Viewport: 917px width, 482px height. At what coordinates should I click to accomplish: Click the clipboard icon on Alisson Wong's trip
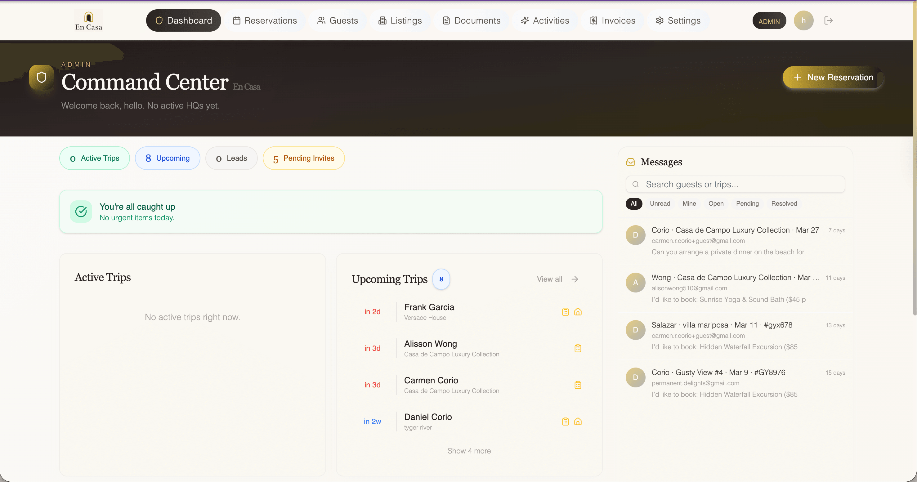coord(578,348)
